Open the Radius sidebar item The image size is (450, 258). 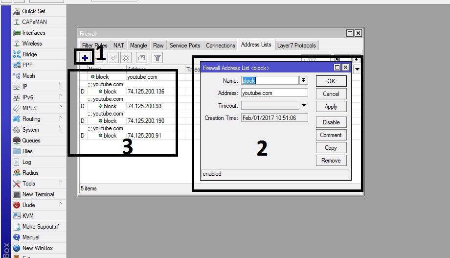[39, 173]
